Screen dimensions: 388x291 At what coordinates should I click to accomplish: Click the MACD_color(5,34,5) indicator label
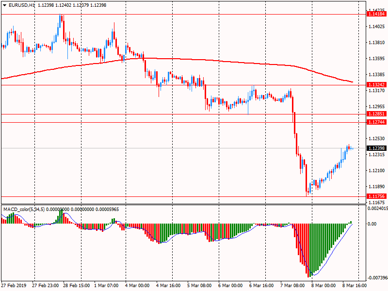tap(24, 210)
